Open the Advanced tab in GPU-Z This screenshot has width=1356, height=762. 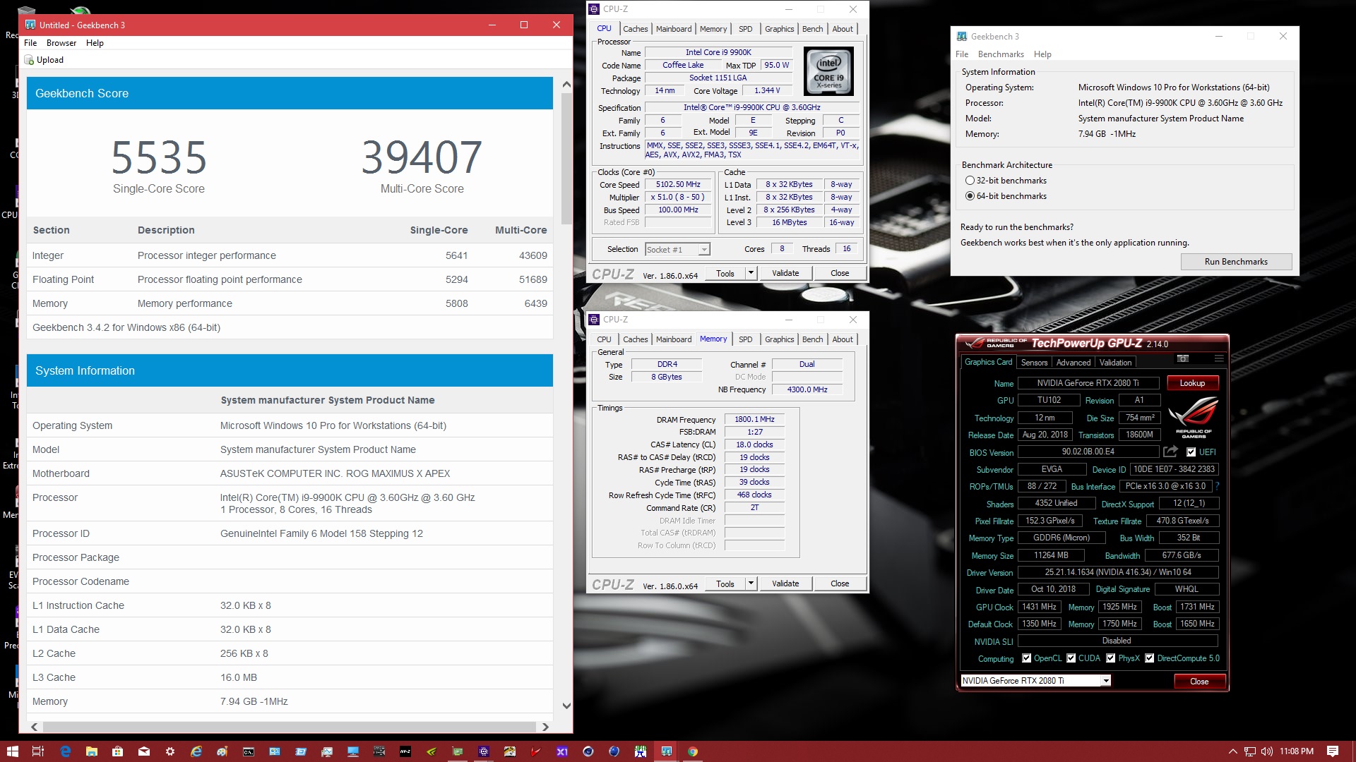(x=1073, y=363)
